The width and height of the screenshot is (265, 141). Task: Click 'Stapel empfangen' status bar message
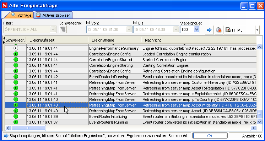click(x=100, y=136)
